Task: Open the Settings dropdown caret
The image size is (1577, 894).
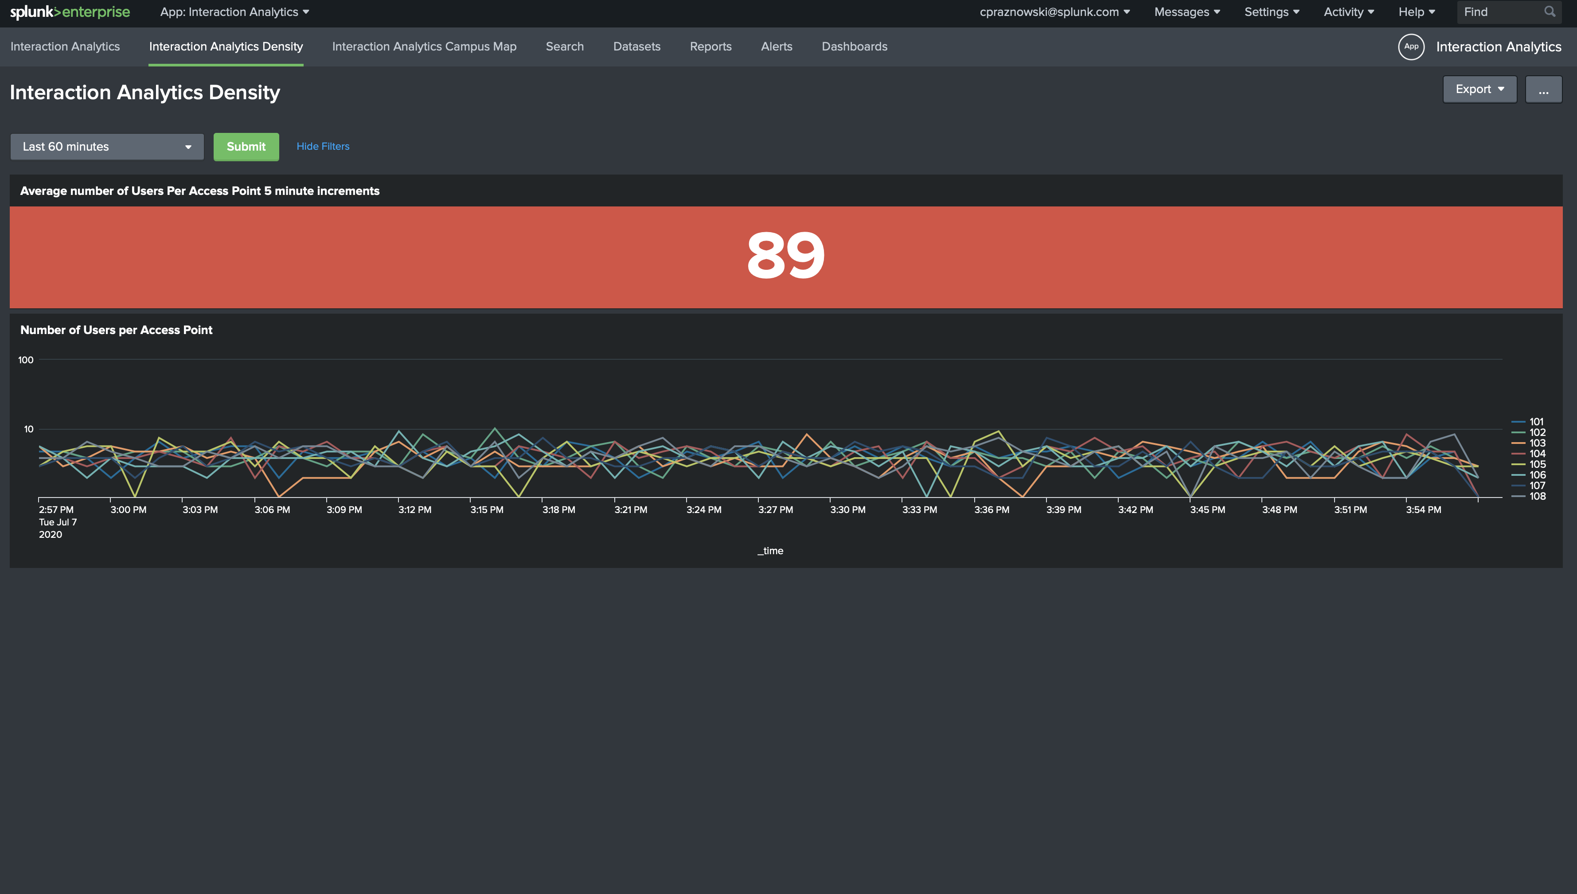Action: tap(1296, 12)
